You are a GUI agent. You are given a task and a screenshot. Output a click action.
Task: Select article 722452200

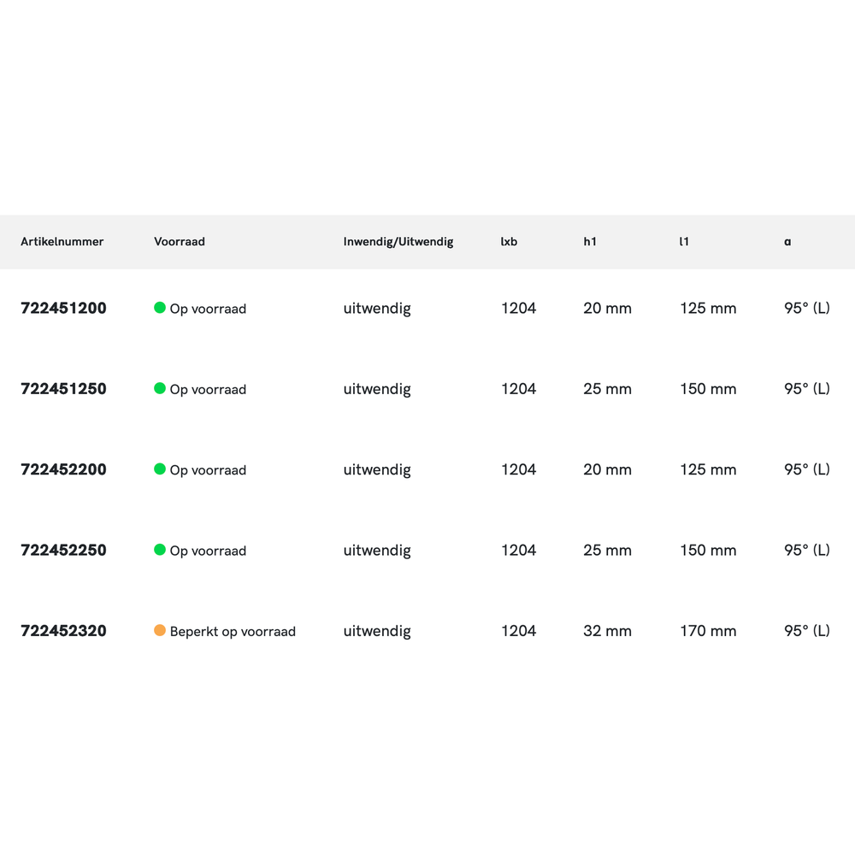coord(63,469)
